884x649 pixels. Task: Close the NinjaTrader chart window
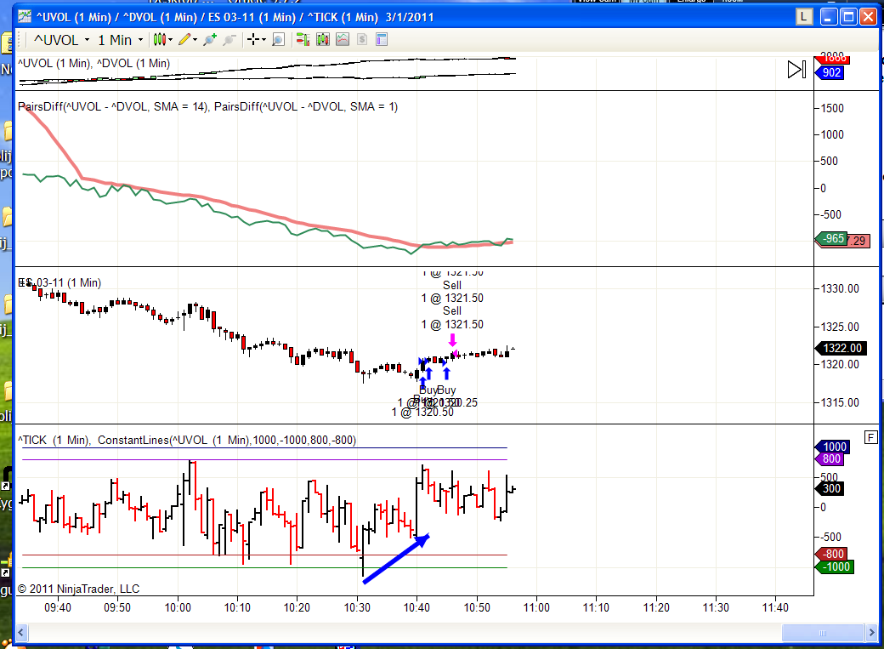click(x=868, y=17)
